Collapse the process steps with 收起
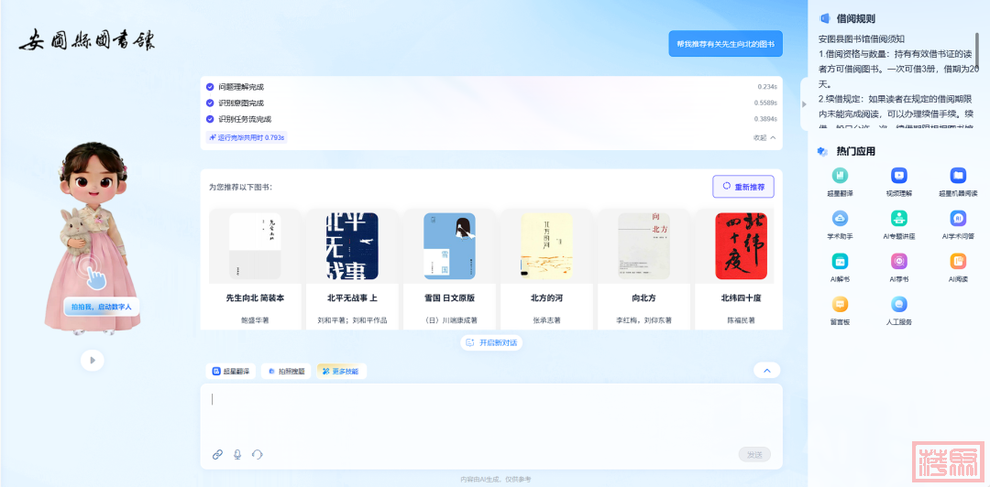 tap(764, 137)
